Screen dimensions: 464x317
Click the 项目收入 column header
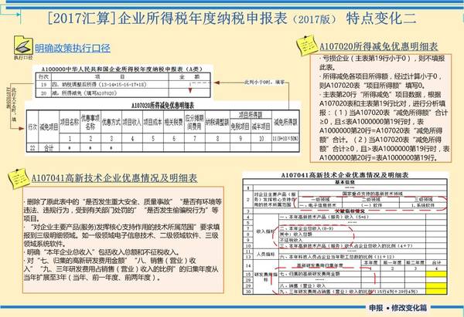(132, 122)
